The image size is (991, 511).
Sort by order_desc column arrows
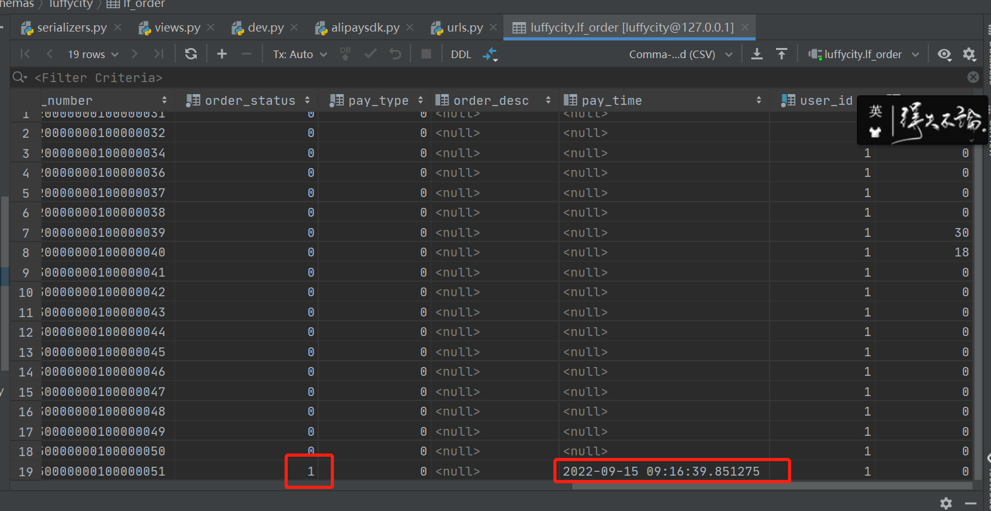pos(548,100)
